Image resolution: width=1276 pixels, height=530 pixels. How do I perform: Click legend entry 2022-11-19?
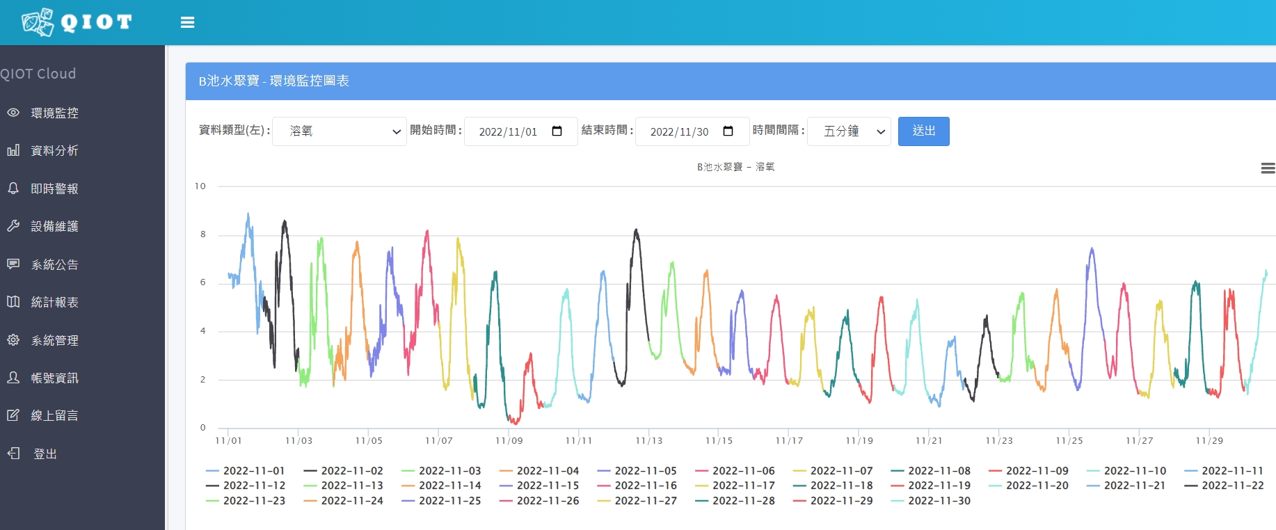click(931, 485)
